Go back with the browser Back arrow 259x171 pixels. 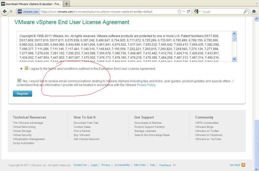(5, 11)
